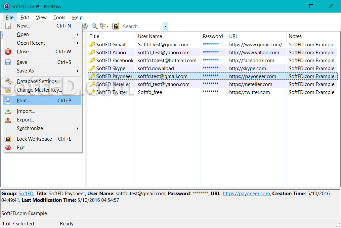Choose Lock Workspace menu entry
The height and width of the screenshot is (228, 341).
pos(42,139)
